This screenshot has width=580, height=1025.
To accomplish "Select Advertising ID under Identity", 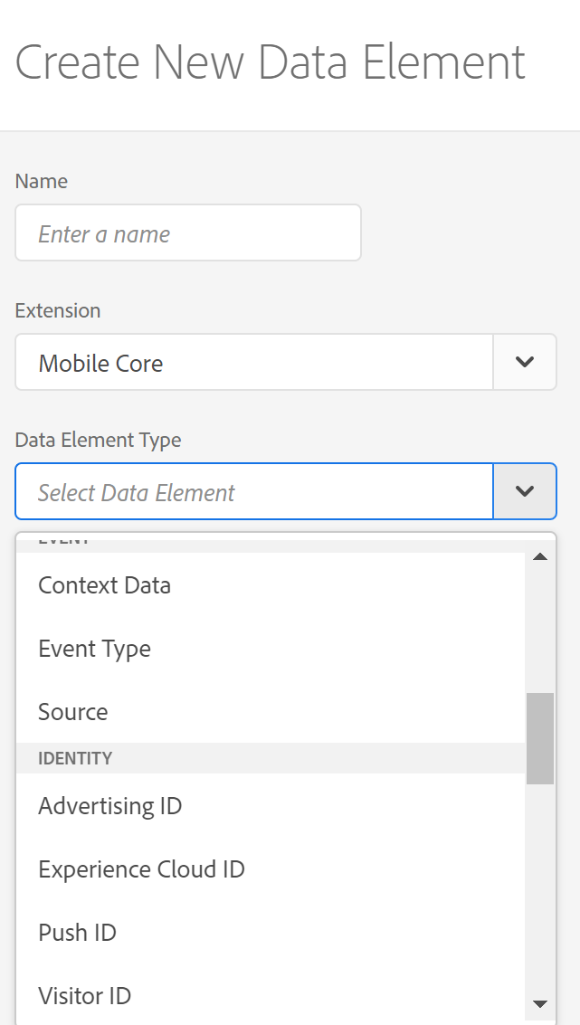I will (109, 805).
